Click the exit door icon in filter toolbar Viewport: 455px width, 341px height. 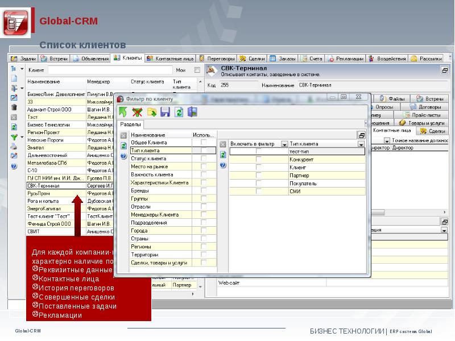[x=193, y=112]
